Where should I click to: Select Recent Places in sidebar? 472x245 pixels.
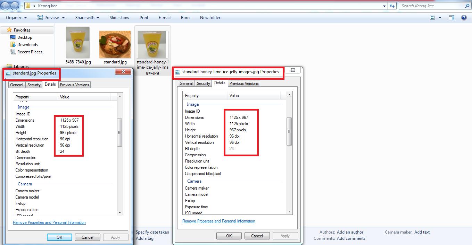point(30,52)
